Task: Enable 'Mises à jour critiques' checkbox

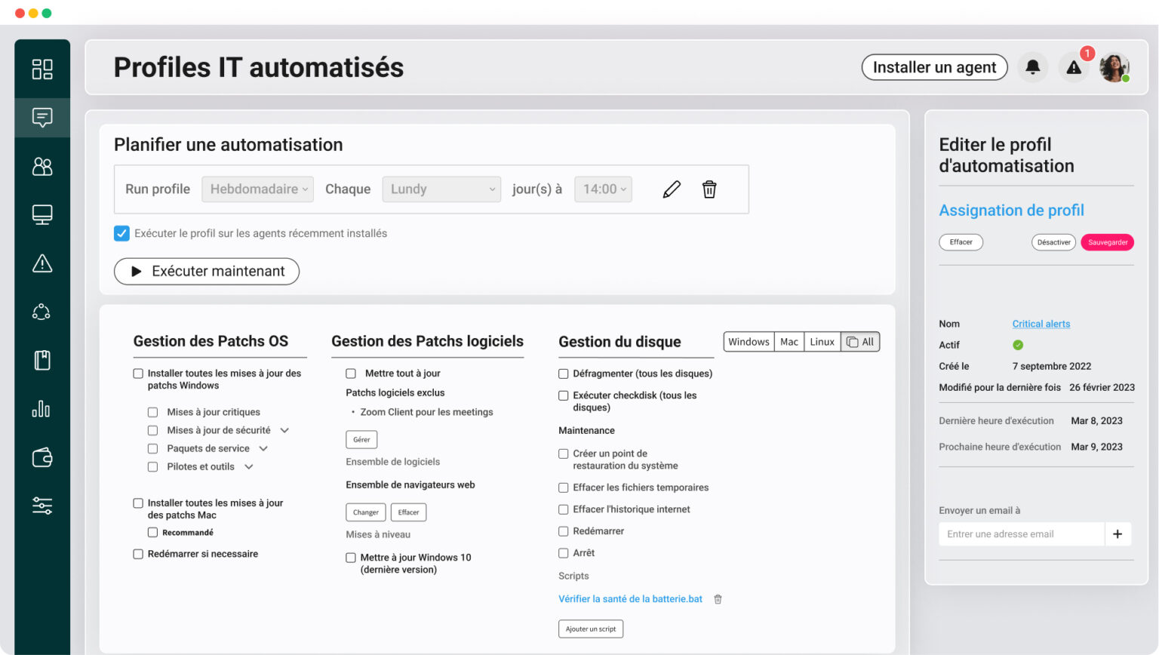Action: tap(153, 411)
